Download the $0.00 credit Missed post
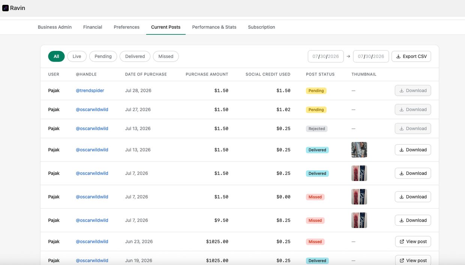The height and width of the screenshot is (265, 465). click(413, 197)
